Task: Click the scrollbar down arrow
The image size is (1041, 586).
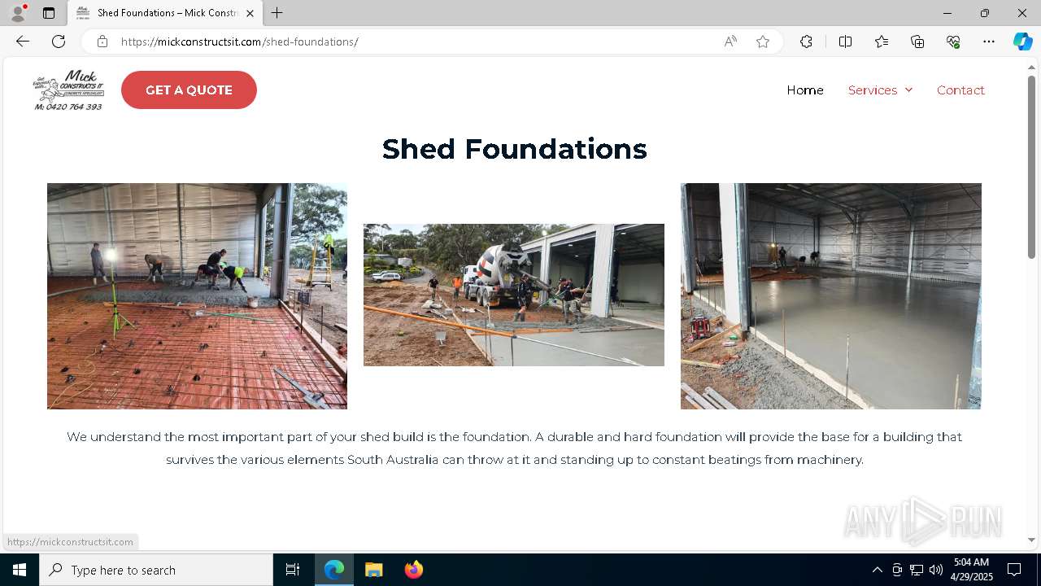Action: (1031, 540)
